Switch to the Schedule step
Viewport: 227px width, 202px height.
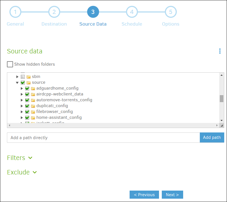coord(132,12)
